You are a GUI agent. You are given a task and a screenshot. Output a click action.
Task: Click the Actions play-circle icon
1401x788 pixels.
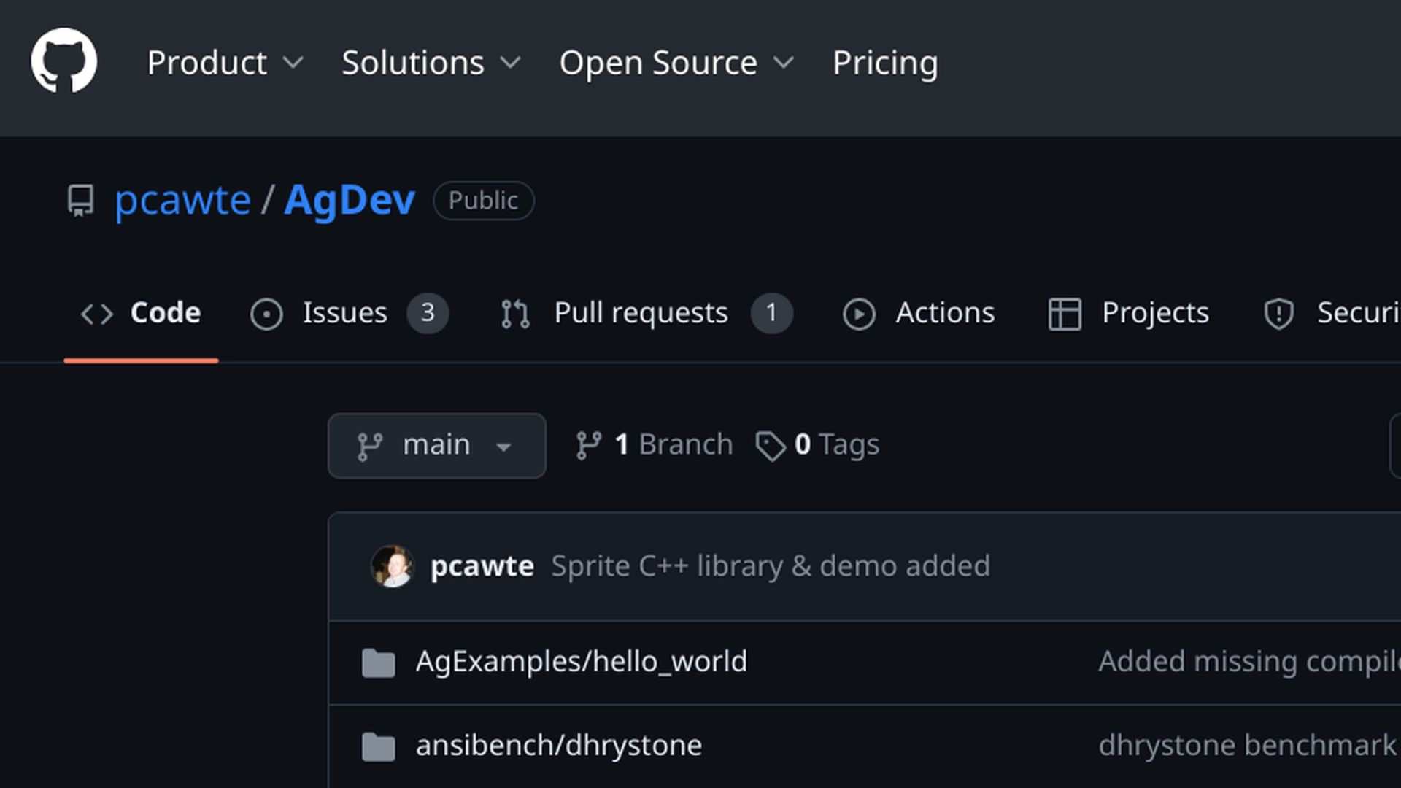point(859,314)
